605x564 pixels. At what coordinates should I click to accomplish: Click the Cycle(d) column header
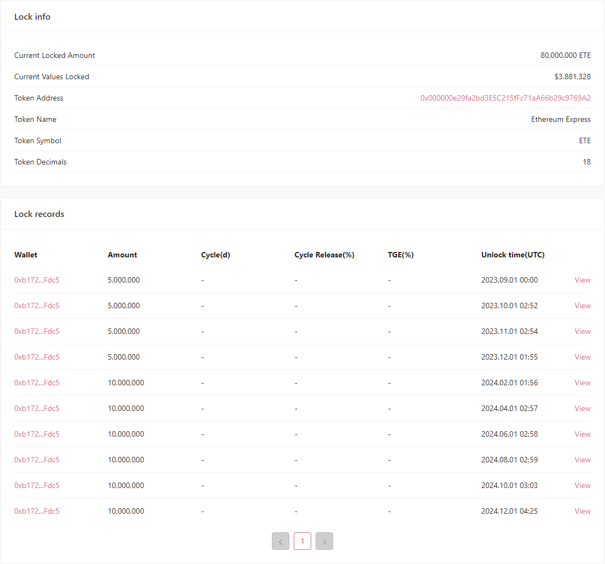[216, 255]
